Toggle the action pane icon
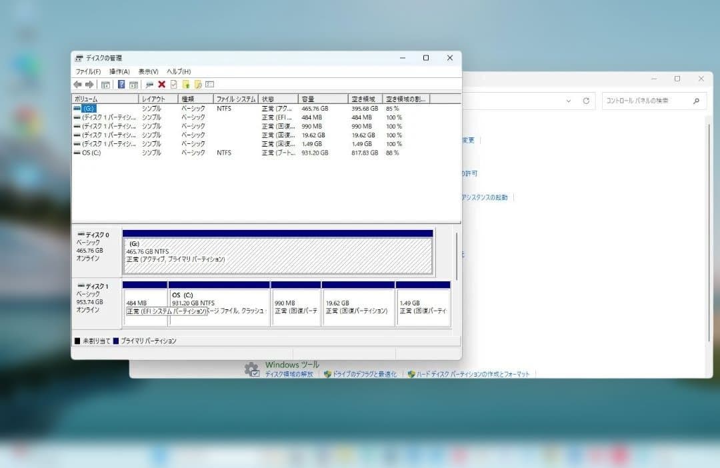Screen dimensions: 720x468 tap(135, 84)
